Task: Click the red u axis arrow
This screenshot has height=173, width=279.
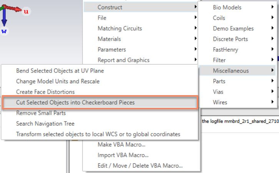Action: [x=12, y=8]
